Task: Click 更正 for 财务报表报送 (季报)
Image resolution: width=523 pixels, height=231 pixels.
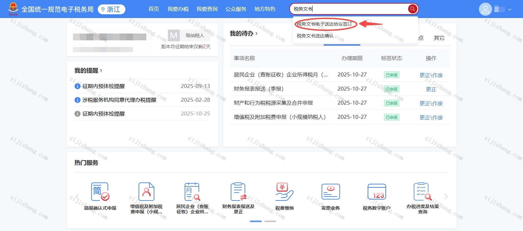Action: (431, 89)
